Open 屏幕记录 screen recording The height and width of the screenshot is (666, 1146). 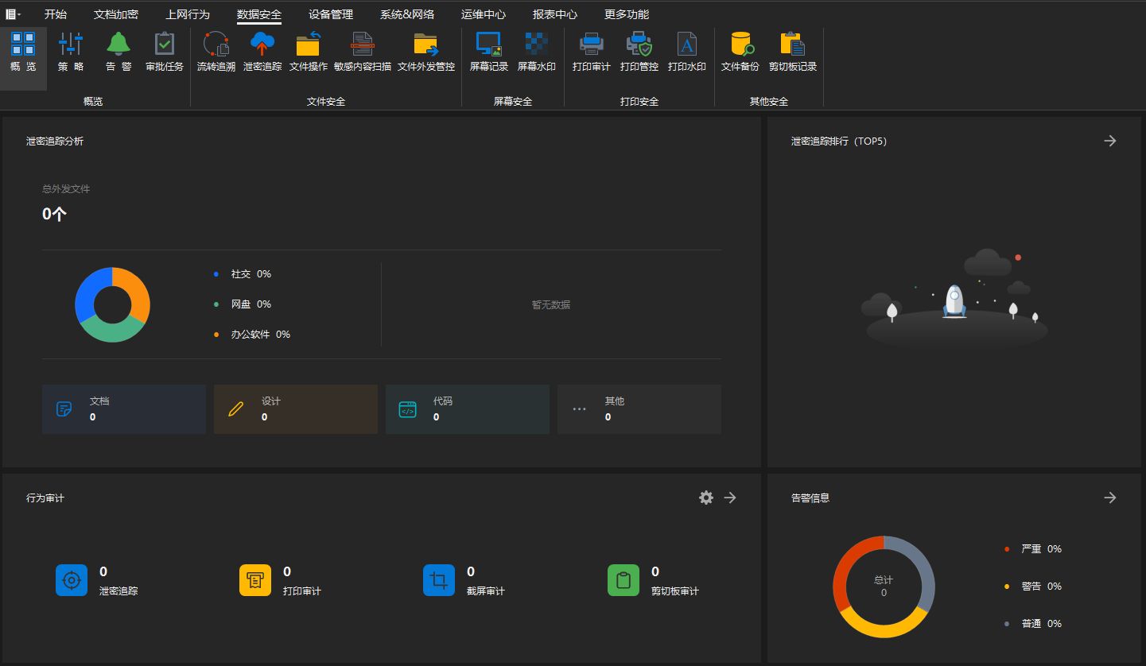[x=488, y=52]
